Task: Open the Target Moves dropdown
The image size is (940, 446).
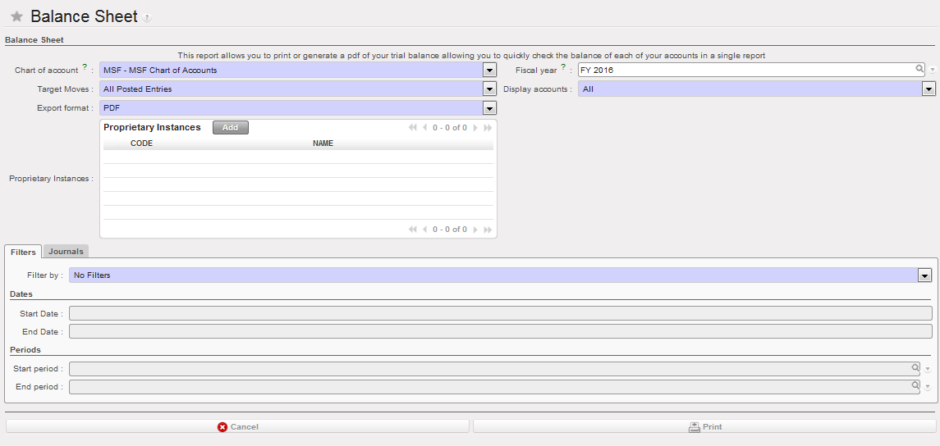Action: tap(490, 89)
